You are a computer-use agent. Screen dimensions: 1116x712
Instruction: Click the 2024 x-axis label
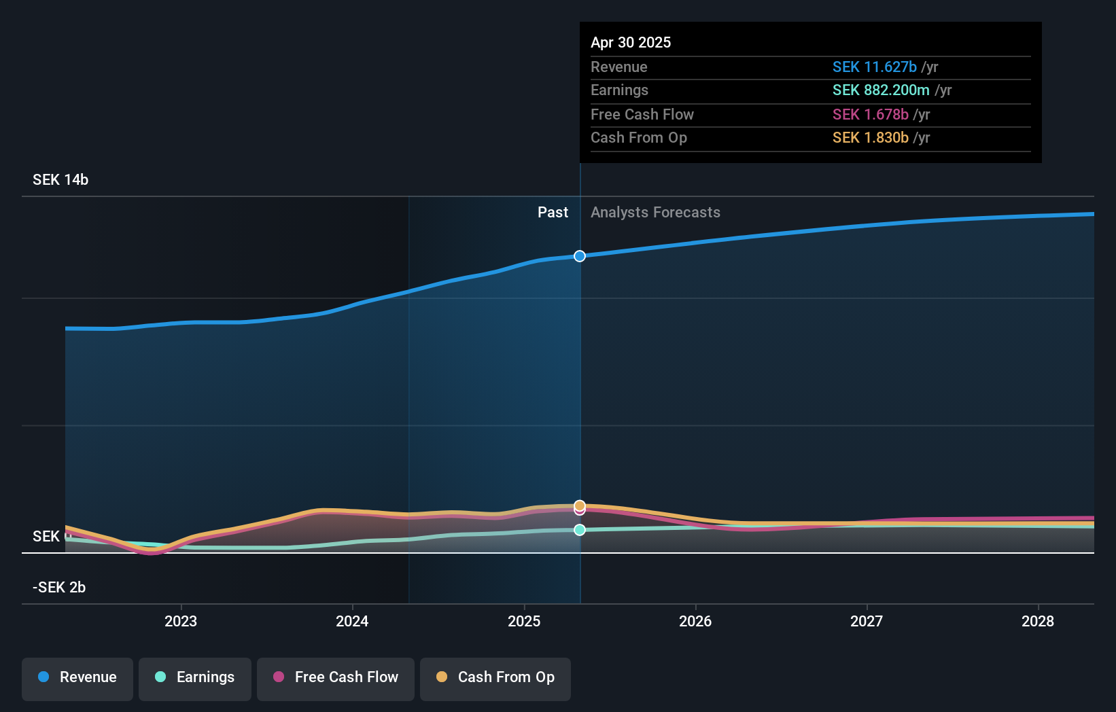352,621
